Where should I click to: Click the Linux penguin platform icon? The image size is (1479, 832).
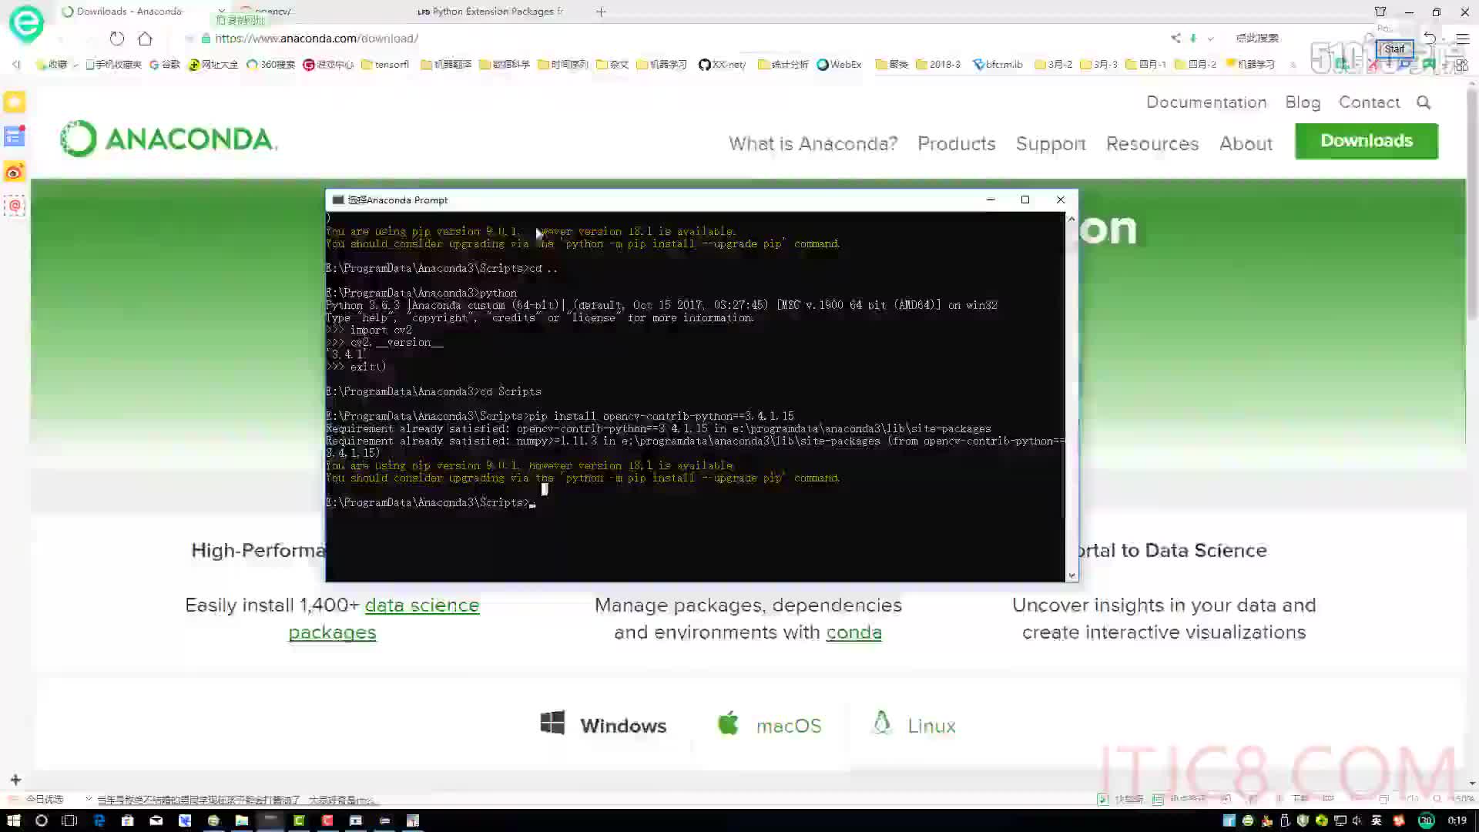pos(881,723)
